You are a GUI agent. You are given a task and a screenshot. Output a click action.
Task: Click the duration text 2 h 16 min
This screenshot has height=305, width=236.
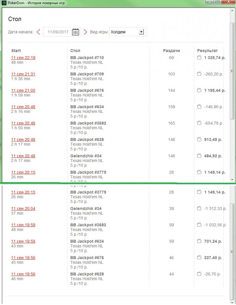tap(21, 111)
